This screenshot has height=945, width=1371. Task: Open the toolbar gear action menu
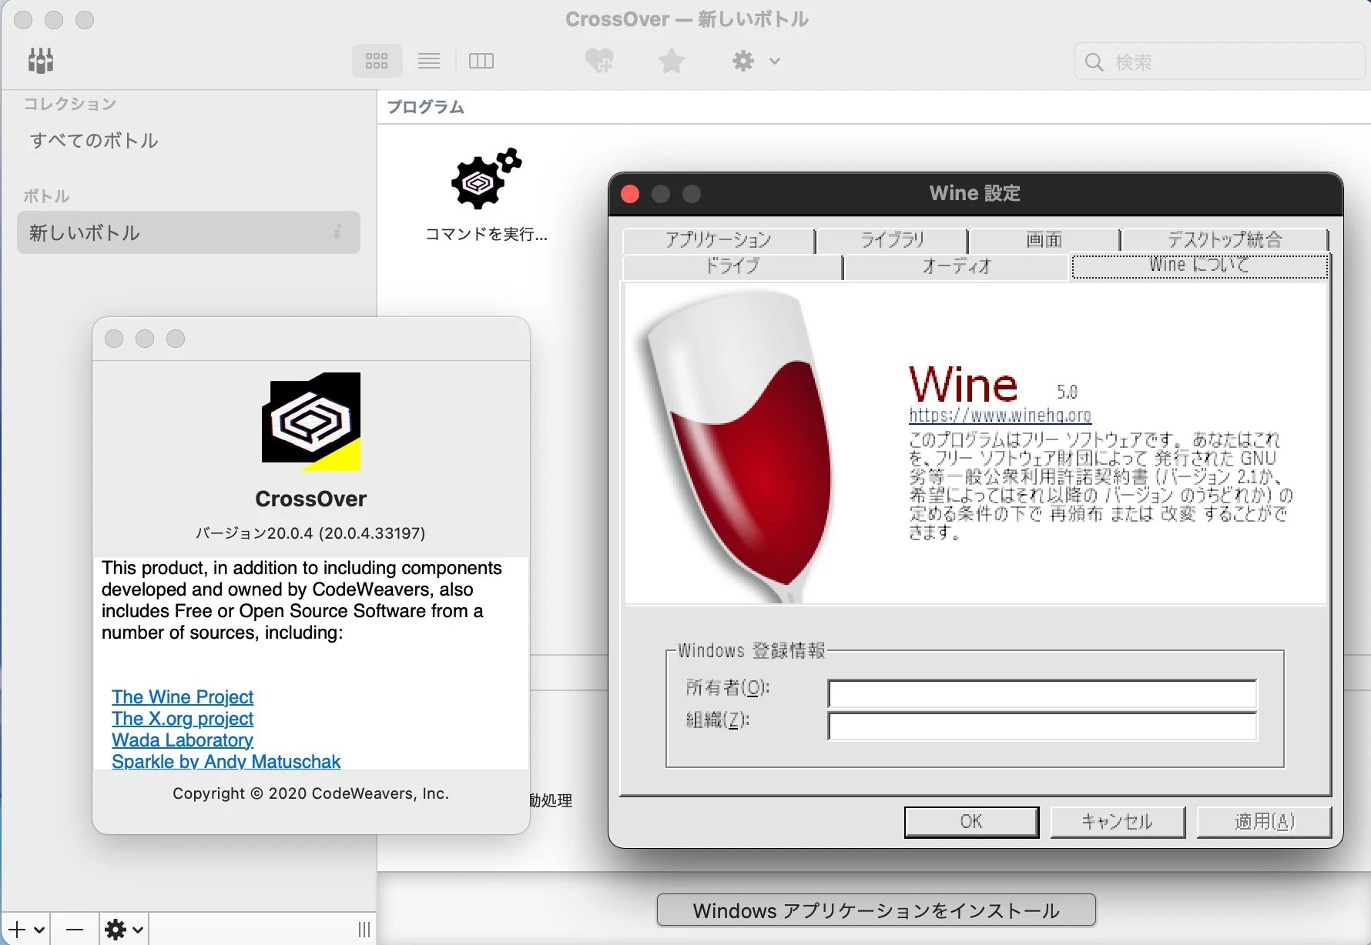tap(755, 61)
